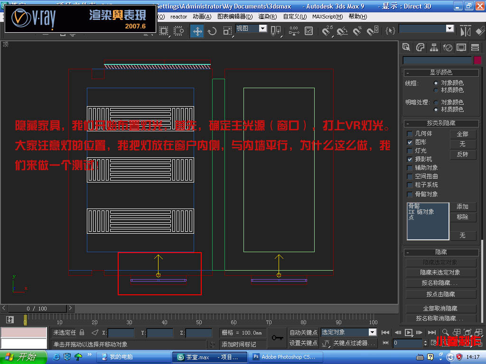Select 明暗处理 对象颜色 radio button

(x=436, y=102)
